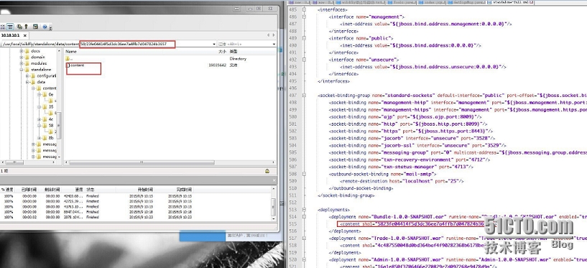Click the Trade-1.0.0-SNAPSHOT.war deployment line
This screenshot has height=268, width=587.
[x=457, y=238]
